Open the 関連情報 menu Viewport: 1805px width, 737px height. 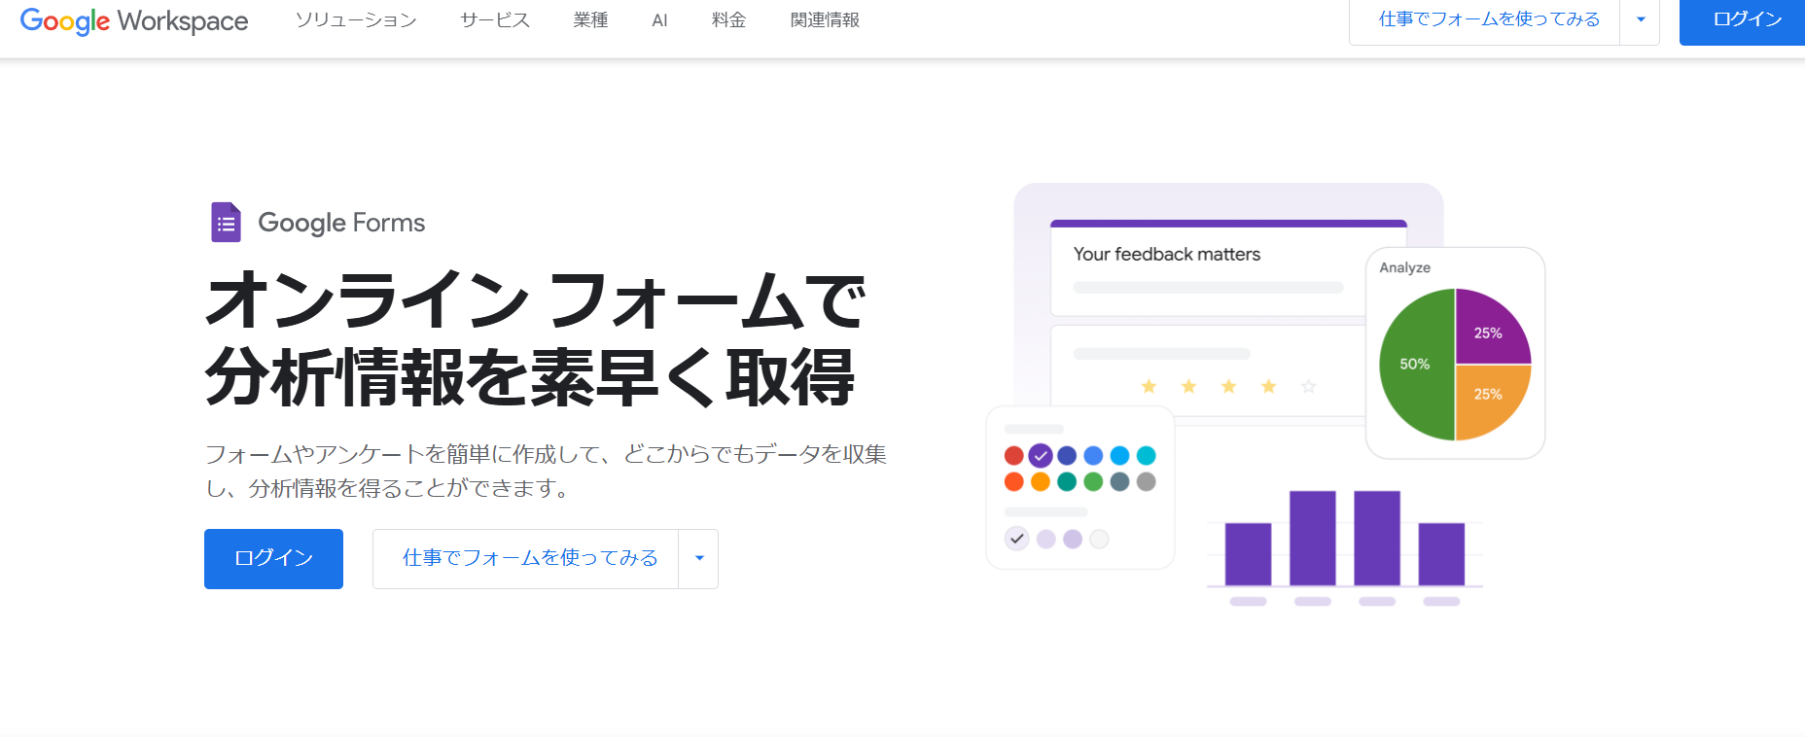pyautogui.click(x=825, y=20)
